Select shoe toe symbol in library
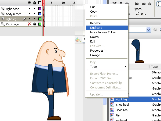This screenshot has height=121, width=161. pyautogui.click(x=122, y=110)
